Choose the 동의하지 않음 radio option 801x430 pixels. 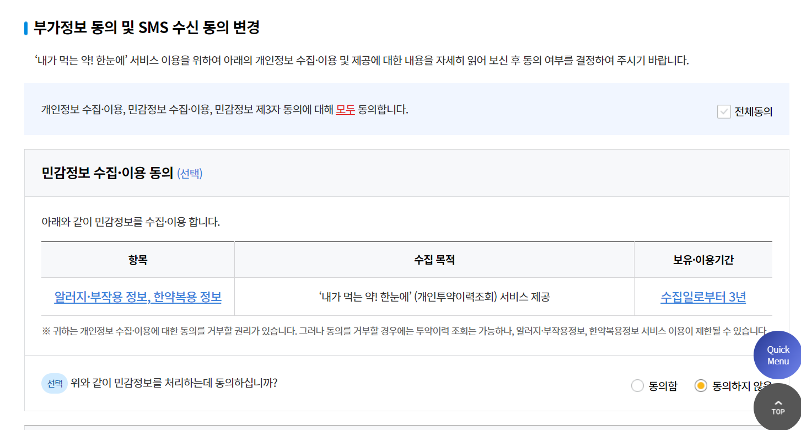(x=701, y=386)
